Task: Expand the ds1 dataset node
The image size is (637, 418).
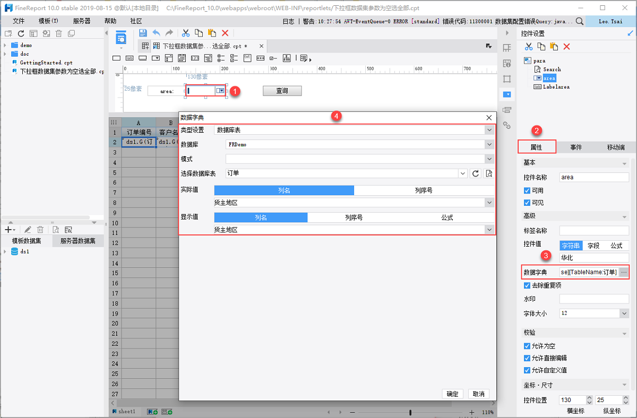Action: 5,252
